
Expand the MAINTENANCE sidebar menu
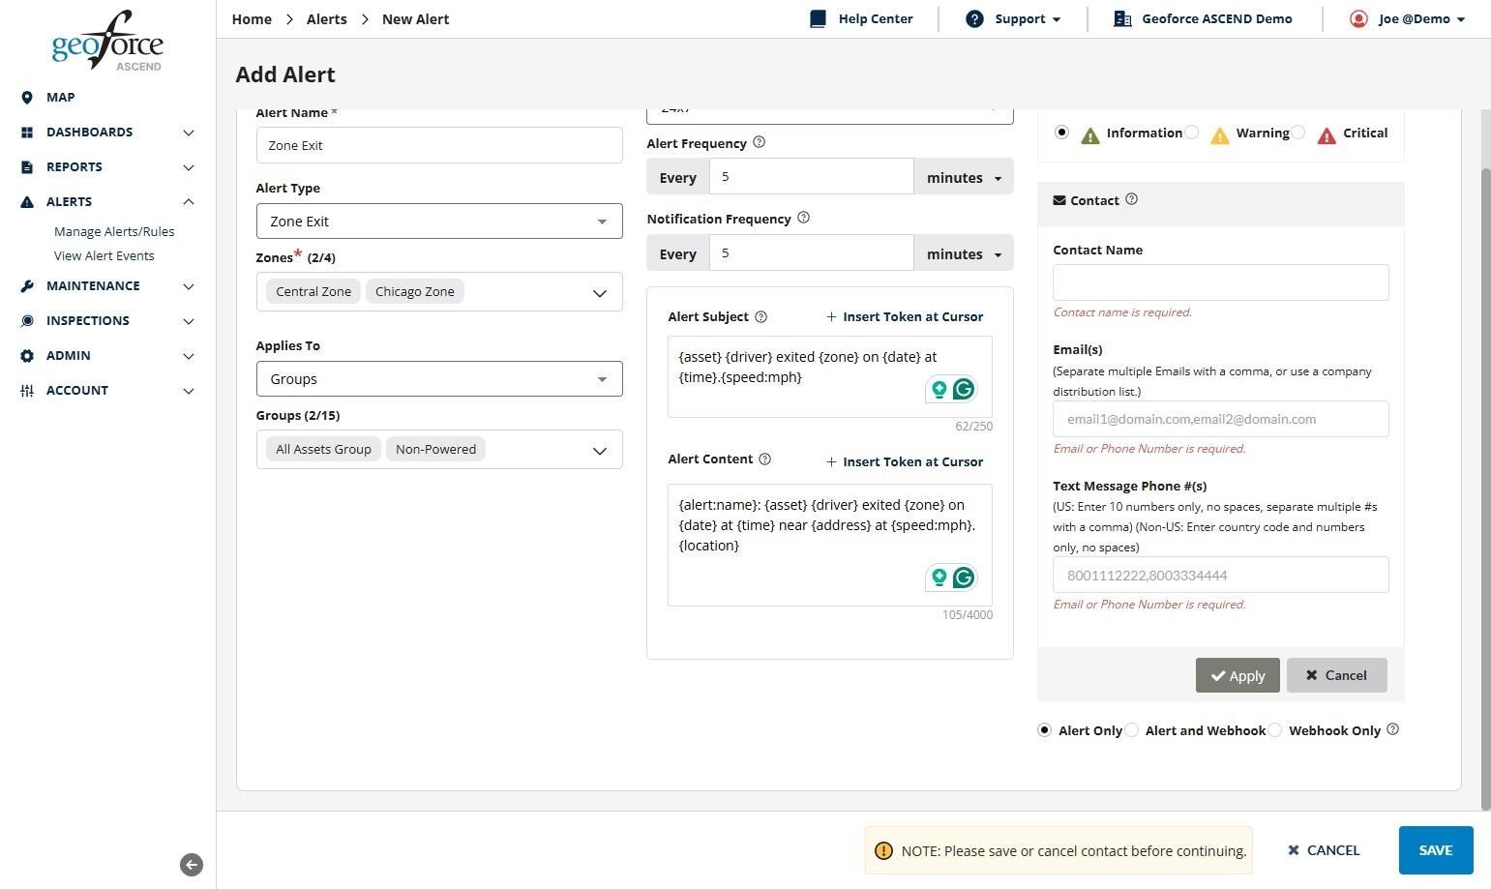108,285
